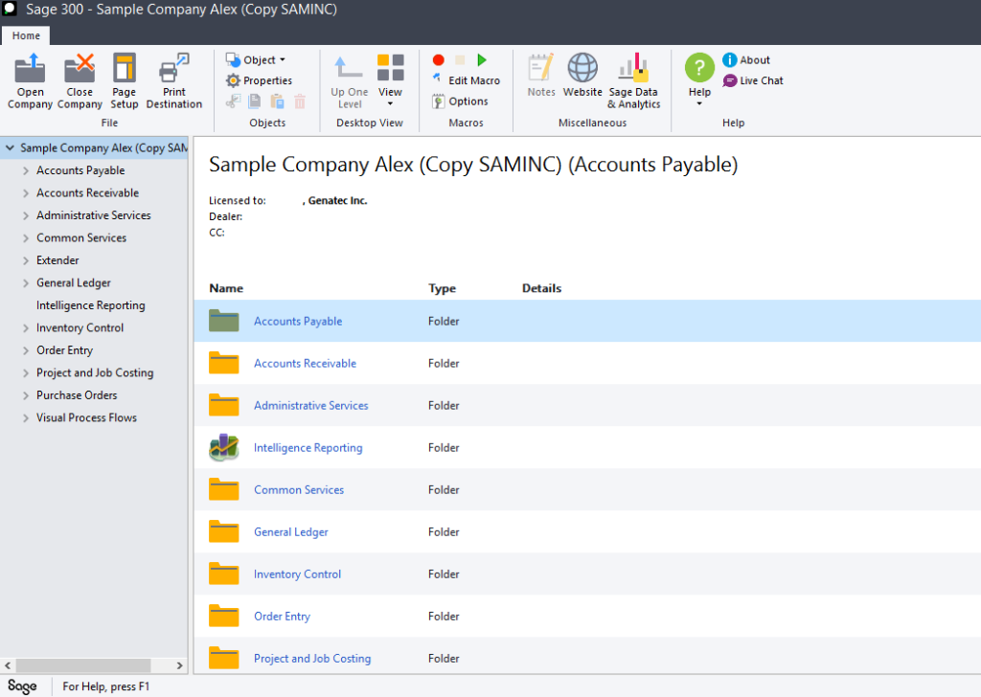Click the Details column header
This screenshot has height=697, width=981.
pos(542,288)
